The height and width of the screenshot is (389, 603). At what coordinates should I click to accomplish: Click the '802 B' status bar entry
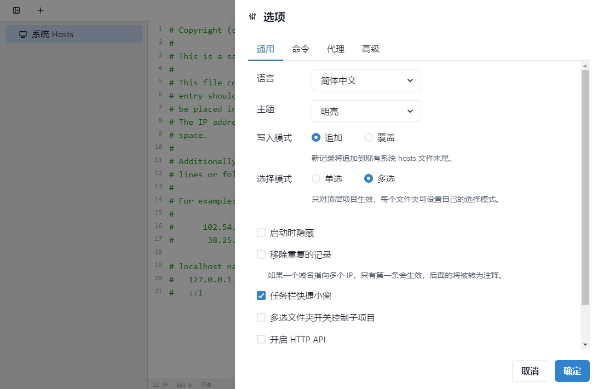point(184,385)
